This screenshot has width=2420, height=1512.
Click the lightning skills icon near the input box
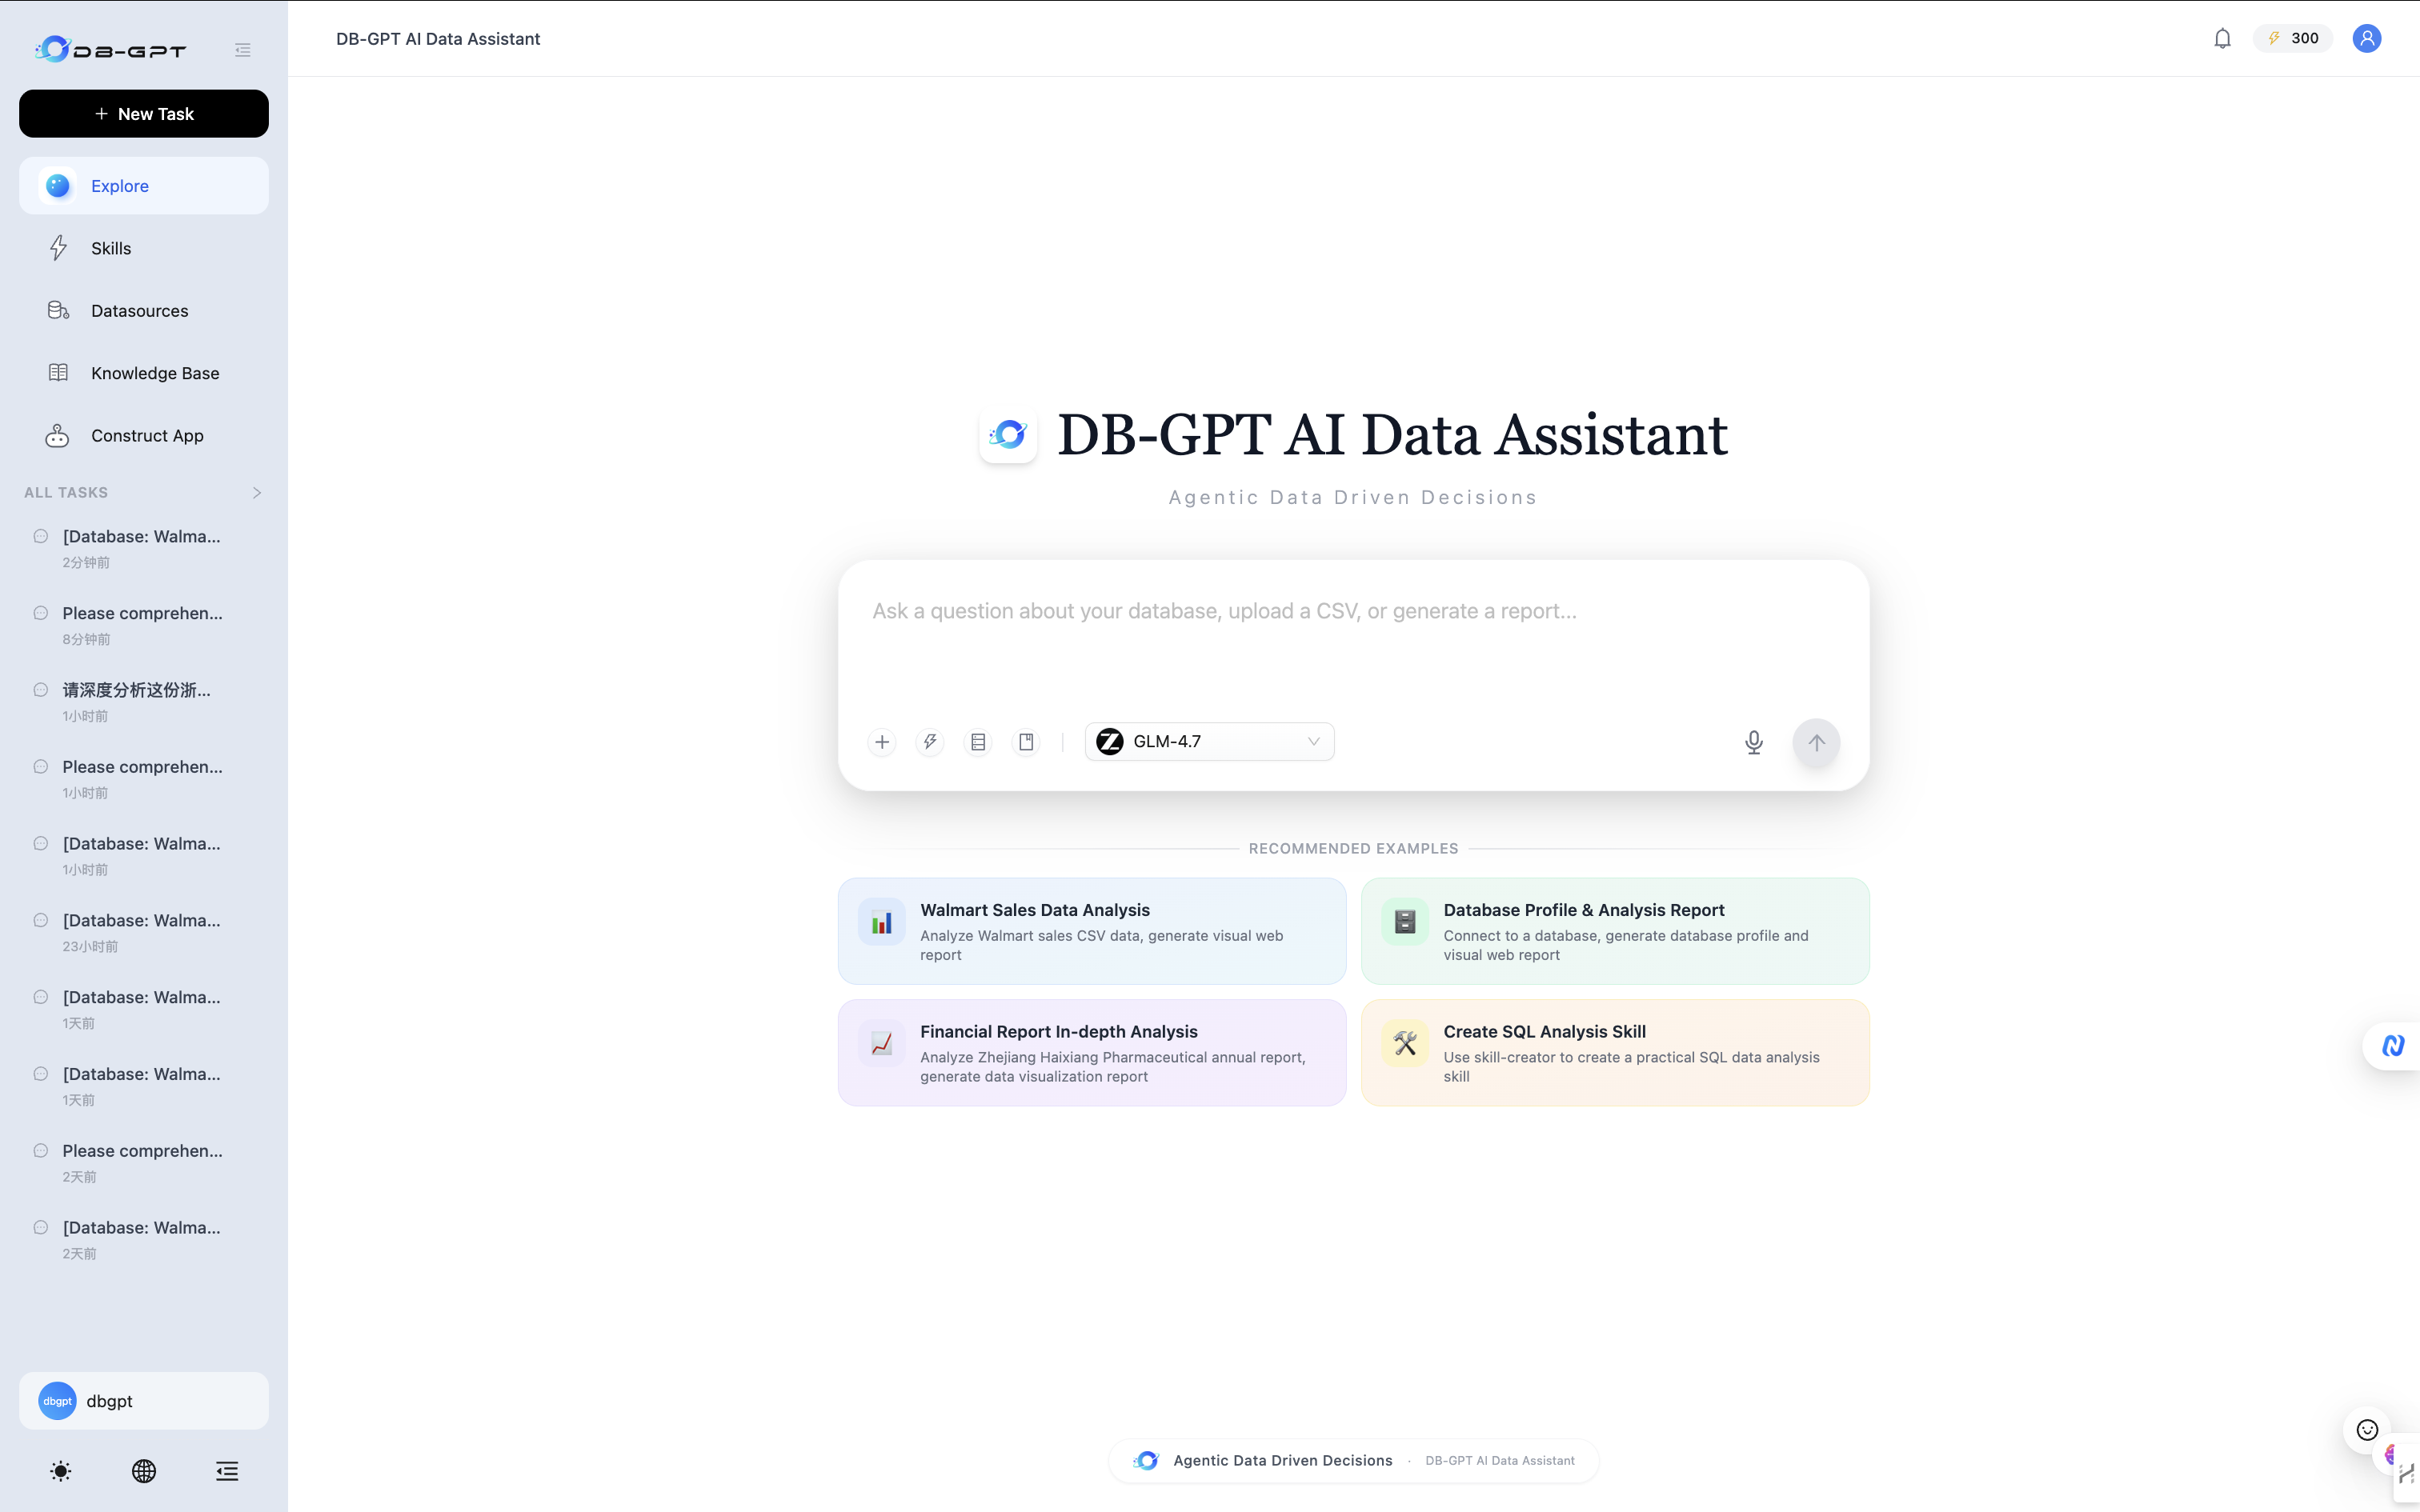(x=929, y=741)
